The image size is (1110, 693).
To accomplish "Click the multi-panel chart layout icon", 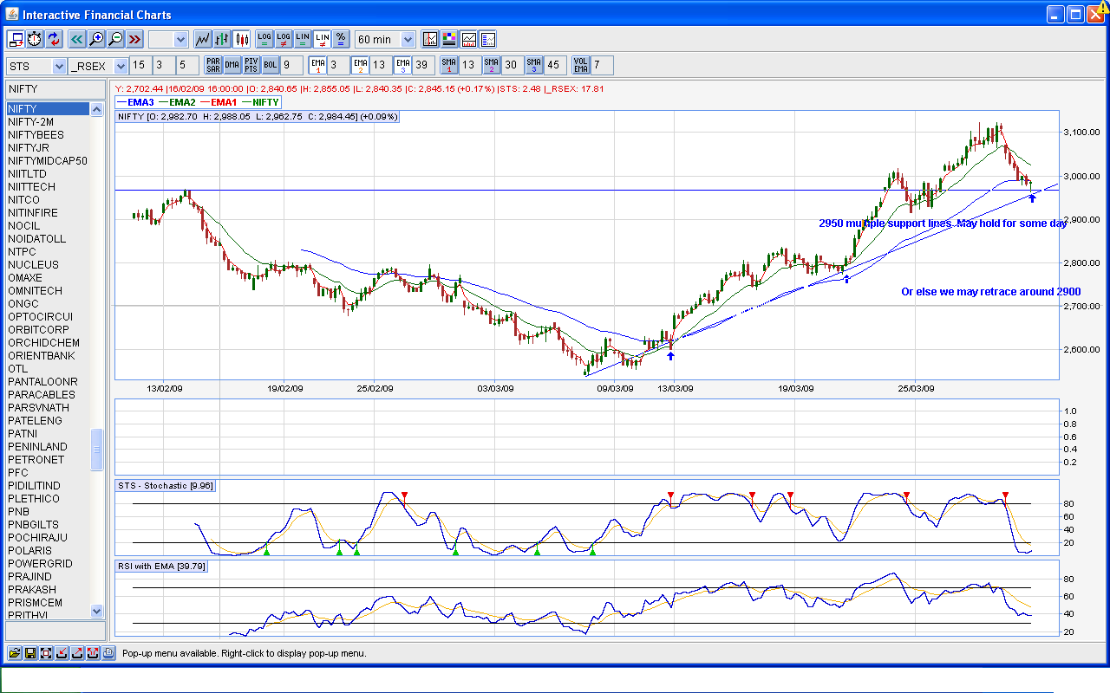I will [x=487, y=39].
